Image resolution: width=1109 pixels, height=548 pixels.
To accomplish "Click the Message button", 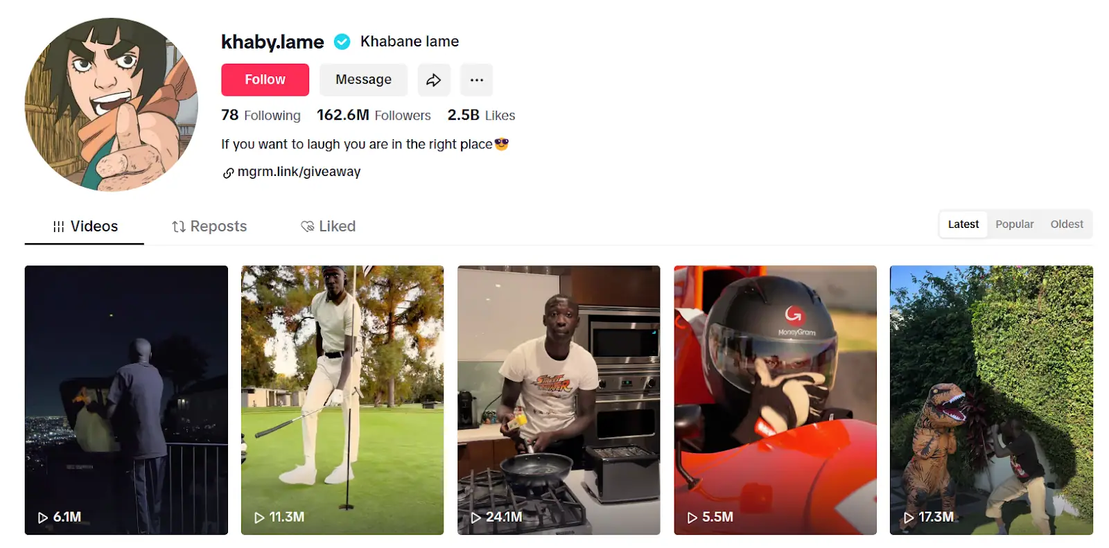I will [x=363, y=80].
